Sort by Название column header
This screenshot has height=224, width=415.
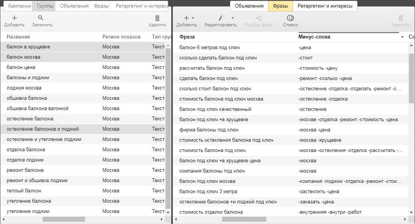point(18,37)
